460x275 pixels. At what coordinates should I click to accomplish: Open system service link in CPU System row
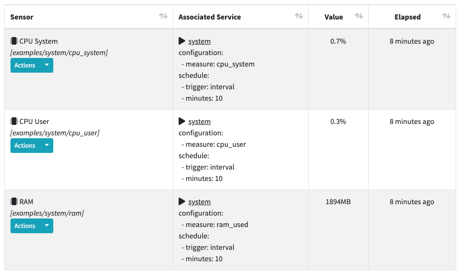[199, 41]
